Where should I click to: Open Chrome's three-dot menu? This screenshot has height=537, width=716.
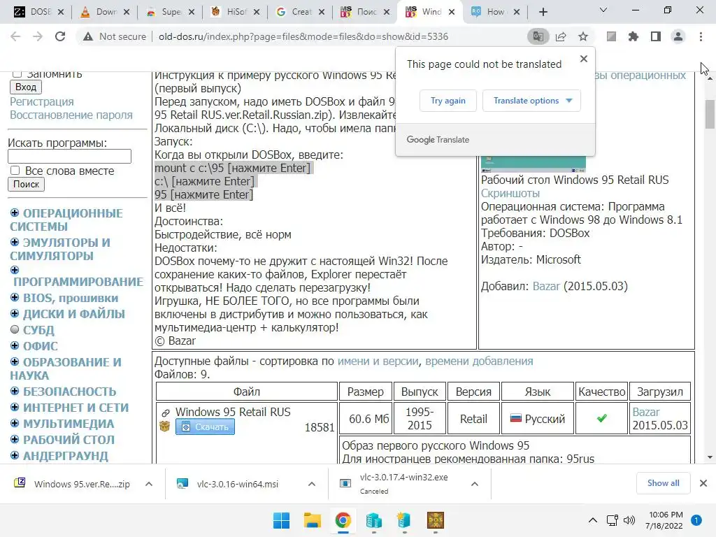pyautogui.click(x=701, y=36)
